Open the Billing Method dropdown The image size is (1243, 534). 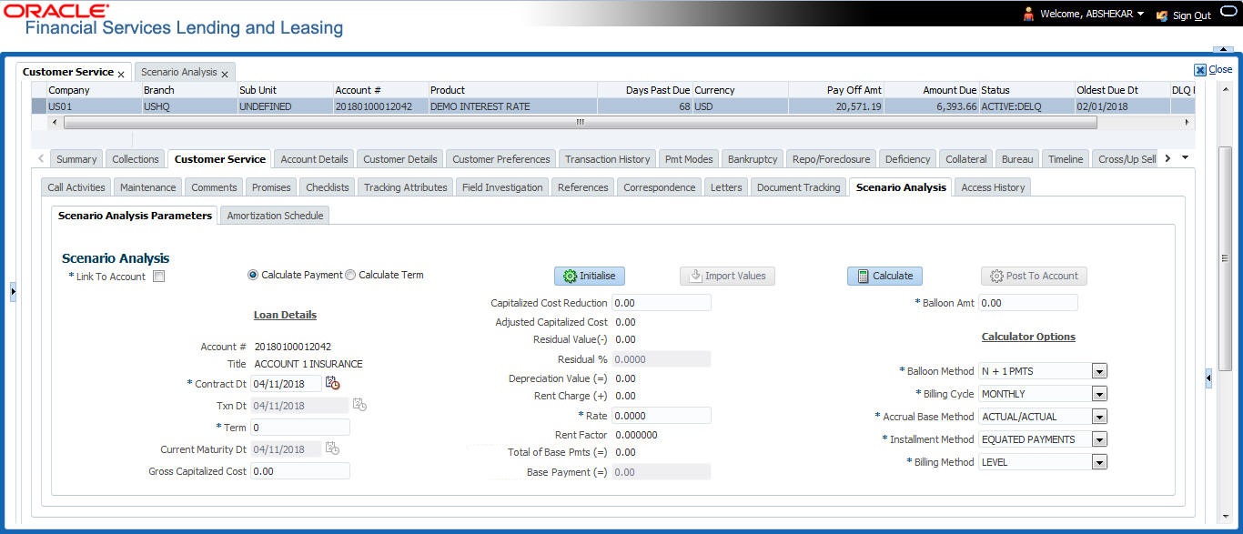(x=1099, y=462)
